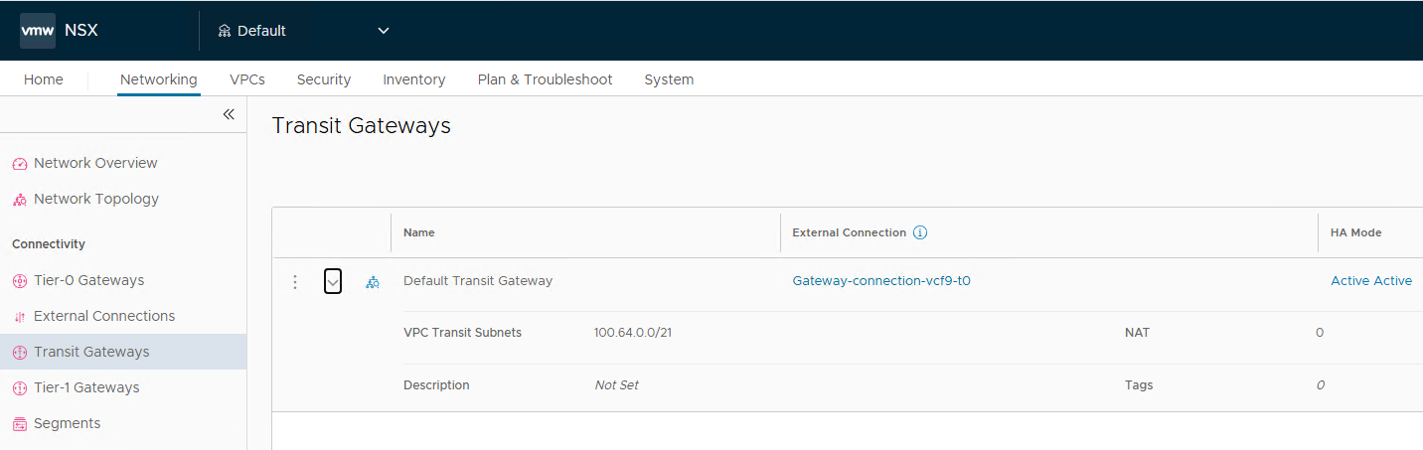Select Transit Gateways in the sidebar

tap(91, 352)
